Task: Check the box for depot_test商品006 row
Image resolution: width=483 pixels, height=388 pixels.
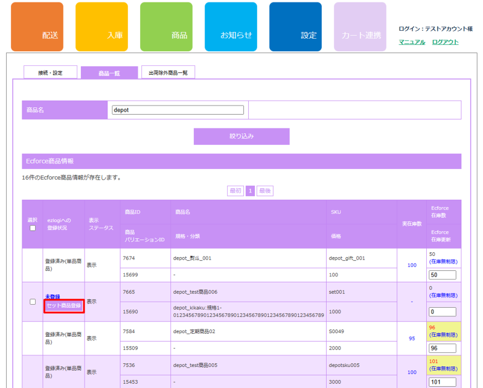Action: (x=33, y=302)
